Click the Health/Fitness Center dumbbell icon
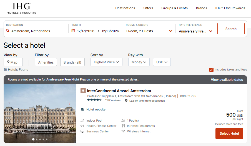This screenshot has width=251, height=146. coord(82,126)
